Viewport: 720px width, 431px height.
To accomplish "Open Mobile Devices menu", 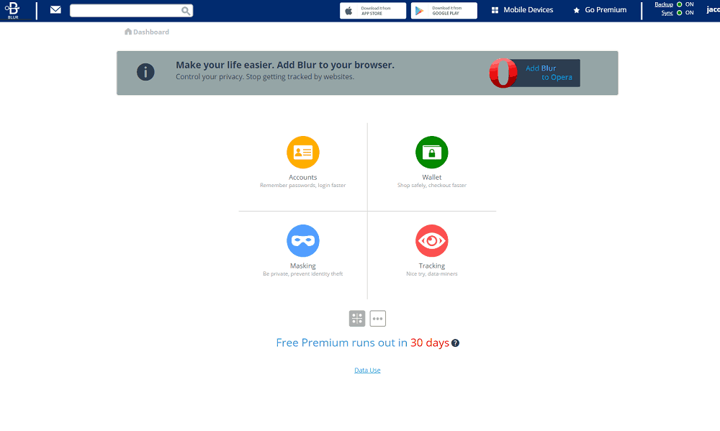I will coord(522,10).
